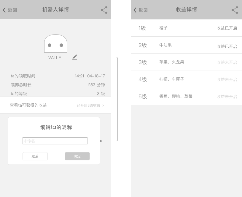Image resolution: width=242 pixels, height=197 pixels.
Task: Click share icon on 收益详情 screen
Action: pyautogui.click(x=235, y=10)
